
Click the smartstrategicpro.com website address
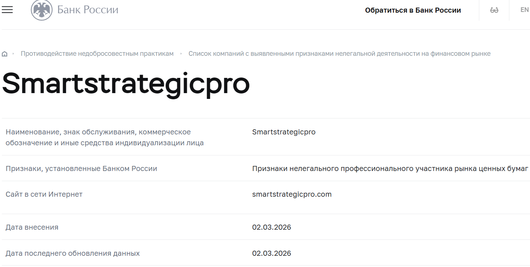[x=291, y=194]
